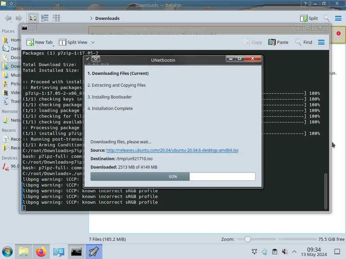Screen dimensions: 346x259
Task: Toggle Konsole keep-on-all-desktops pin icon
Action: point(32,28)
